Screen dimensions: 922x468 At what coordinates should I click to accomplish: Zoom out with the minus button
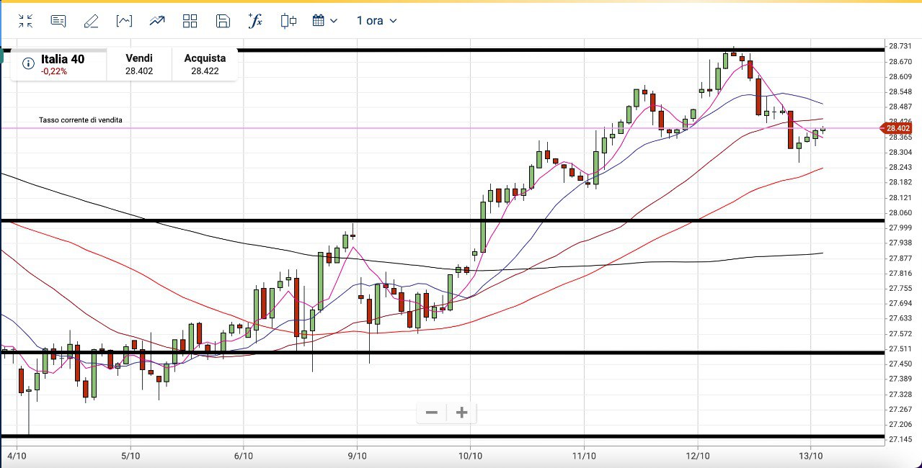(x=432, y=413)
